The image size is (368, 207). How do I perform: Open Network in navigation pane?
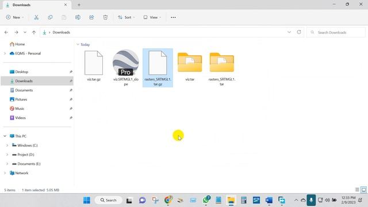pos(19,173)
